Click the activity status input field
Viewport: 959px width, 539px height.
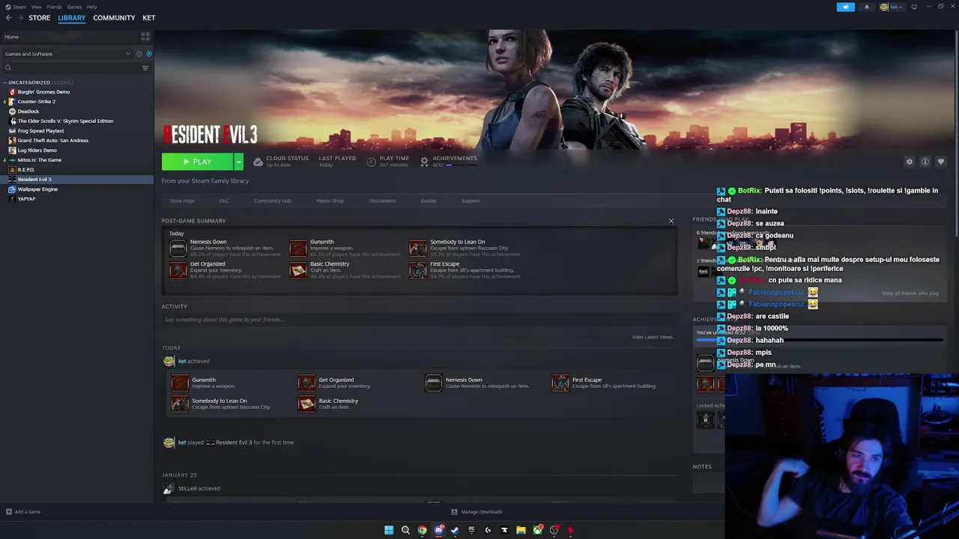coord(418,320)
